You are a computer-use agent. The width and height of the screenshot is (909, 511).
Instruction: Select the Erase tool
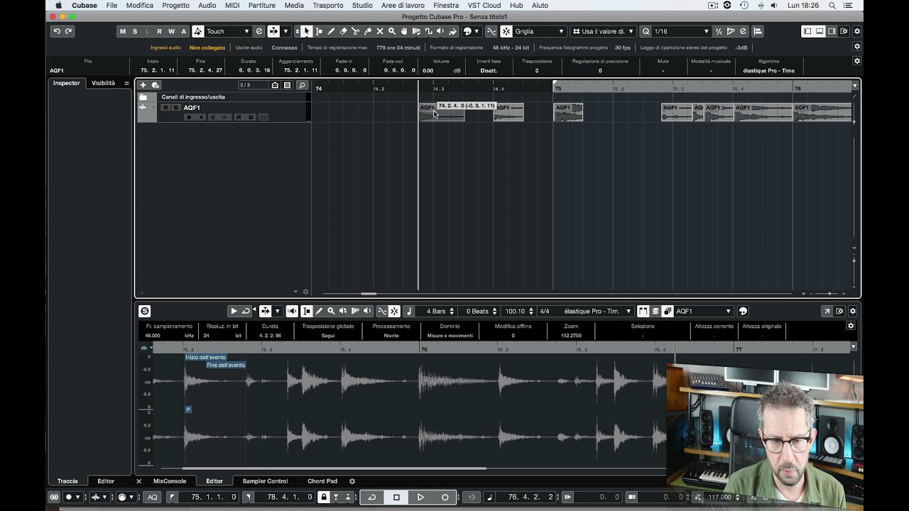pyautogui.click(x=343, y=31)
